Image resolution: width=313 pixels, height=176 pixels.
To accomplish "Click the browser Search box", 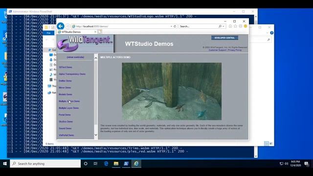I will [x=198, y=26].
